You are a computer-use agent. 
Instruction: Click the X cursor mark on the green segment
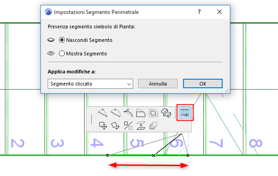pos(153,155)
